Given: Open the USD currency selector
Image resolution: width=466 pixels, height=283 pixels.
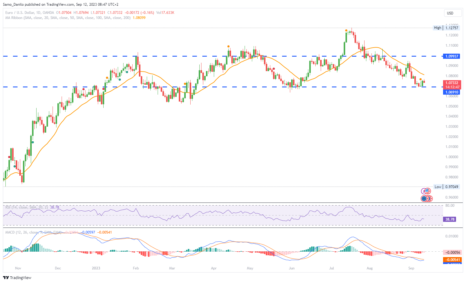Looking at the screenshot, I should click(x=453, y=13).
